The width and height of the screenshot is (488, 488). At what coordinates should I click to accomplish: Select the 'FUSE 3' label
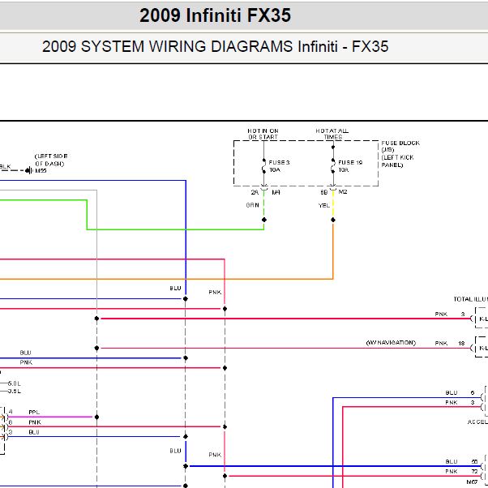tap(279, 162)
